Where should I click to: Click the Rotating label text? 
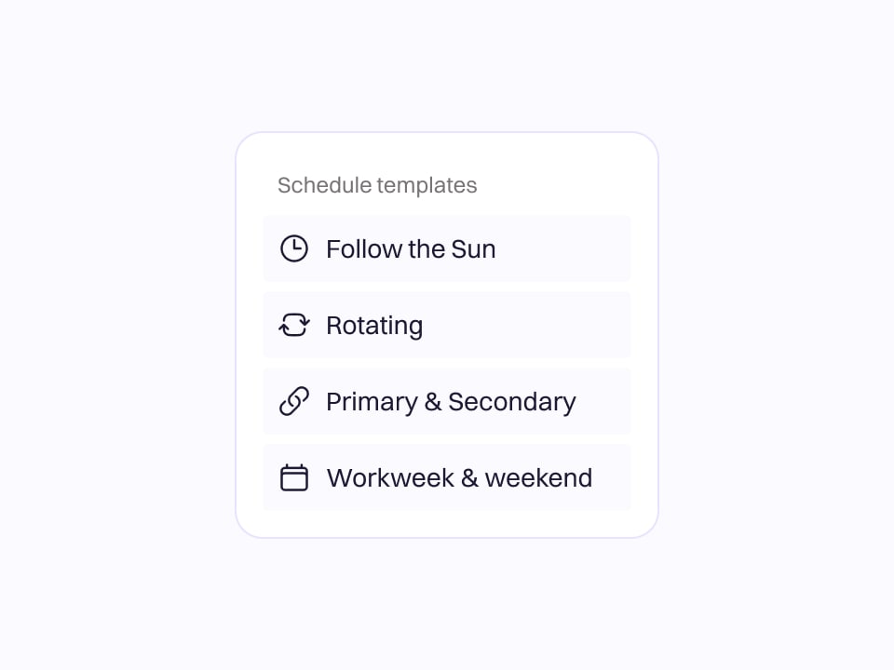point(374,325)
